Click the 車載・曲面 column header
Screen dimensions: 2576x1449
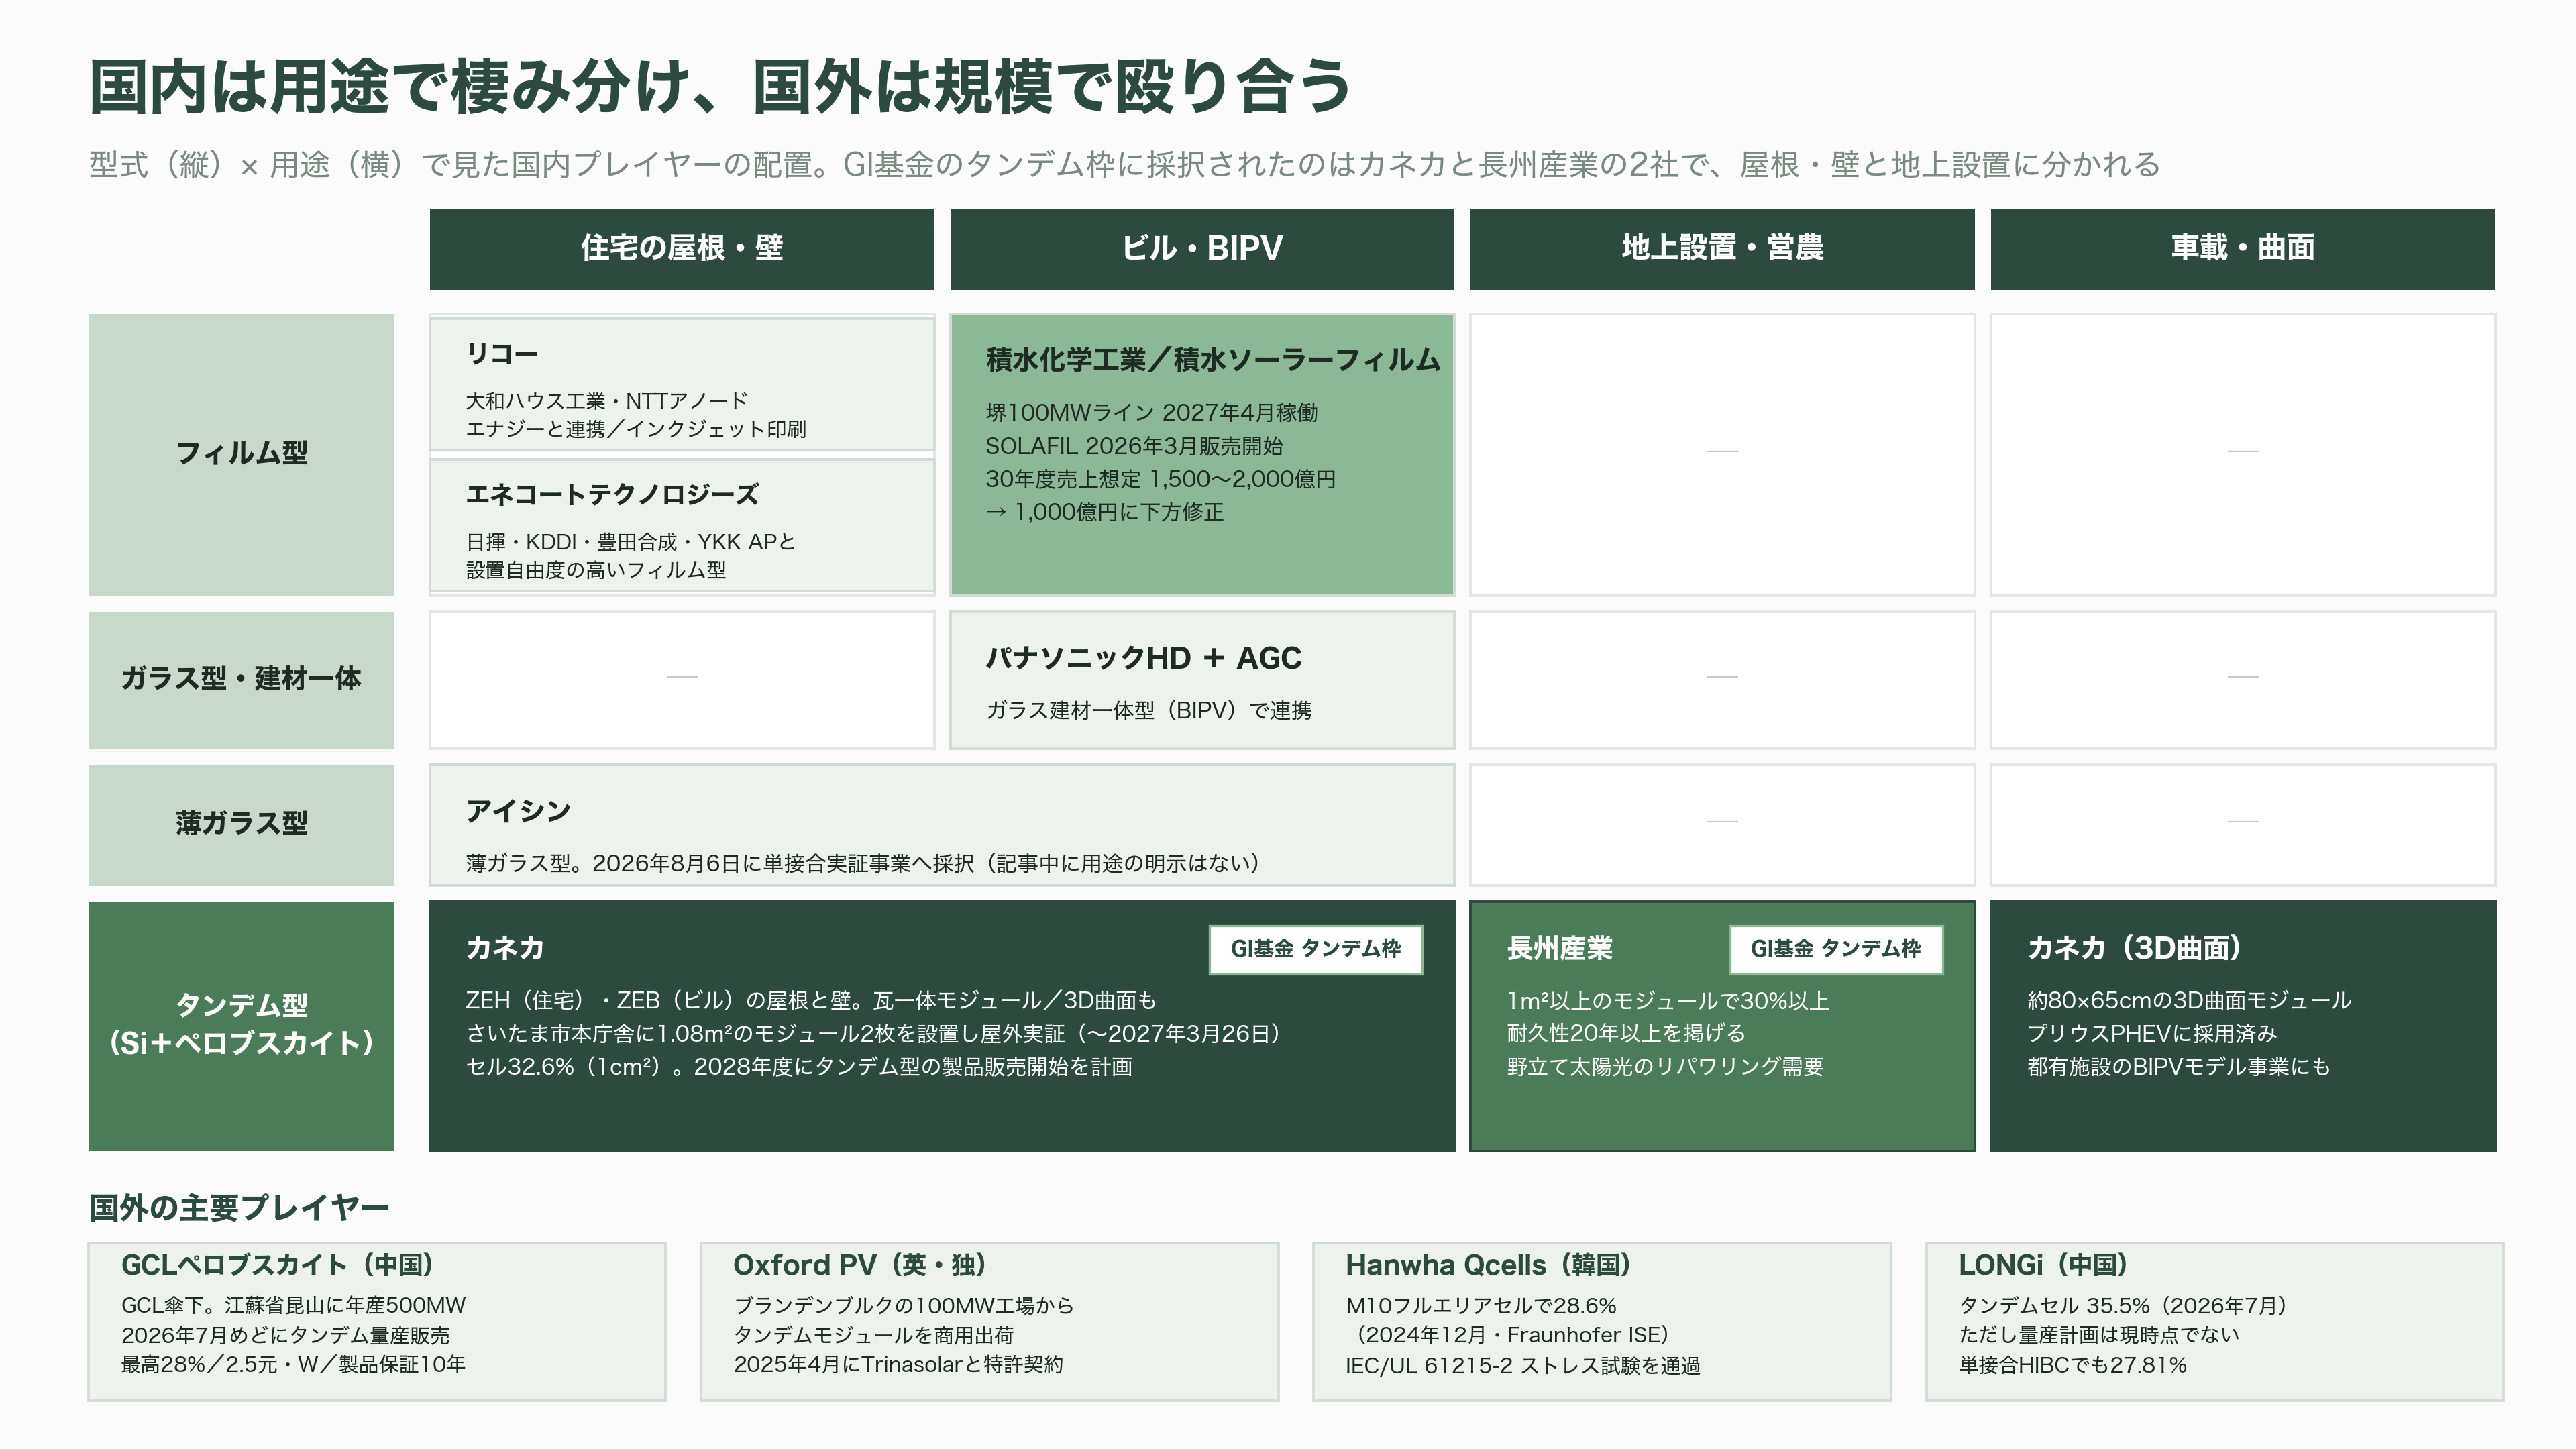click(2242, 249)
